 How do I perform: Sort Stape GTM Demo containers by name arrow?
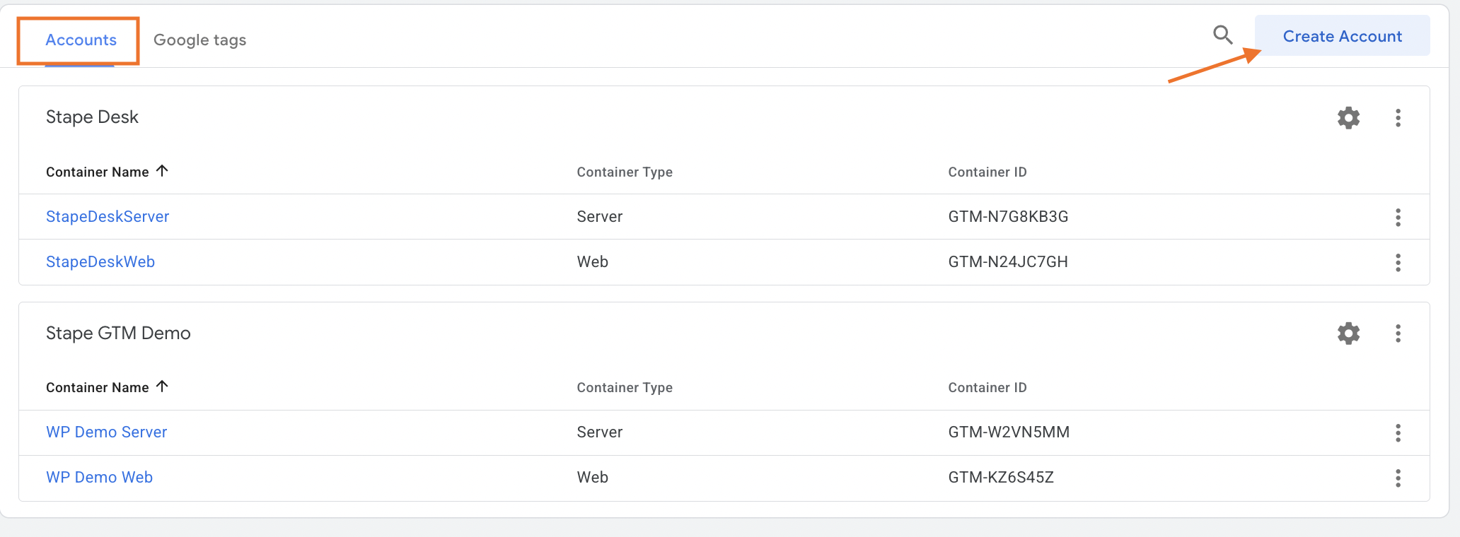click(x=162, y=386)
